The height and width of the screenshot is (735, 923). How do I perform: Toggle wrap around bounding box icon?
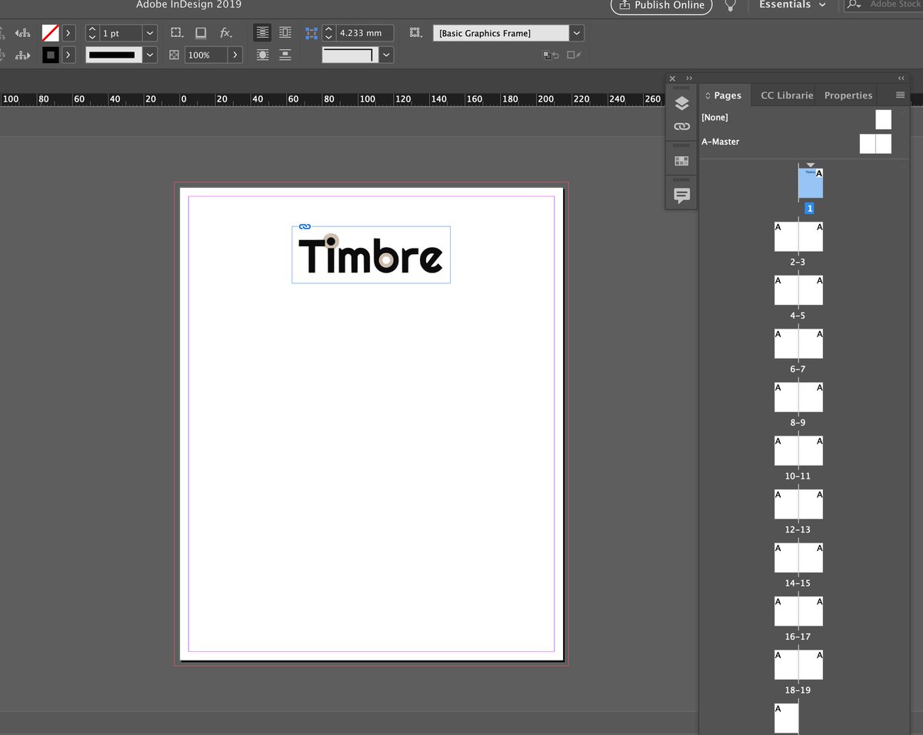tap(285, 33)
